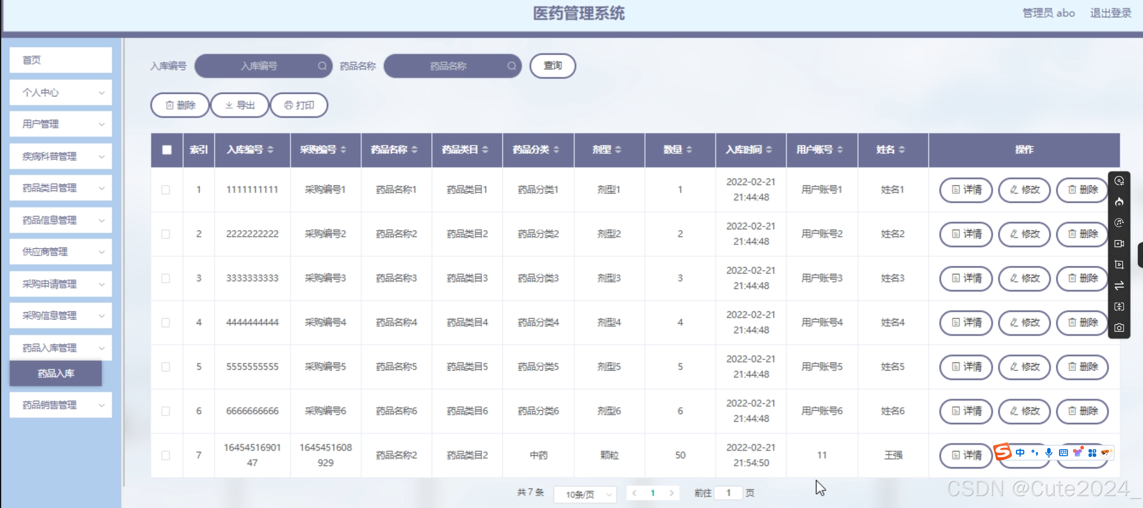Check the checkbox for row 7

coord(166,455)
